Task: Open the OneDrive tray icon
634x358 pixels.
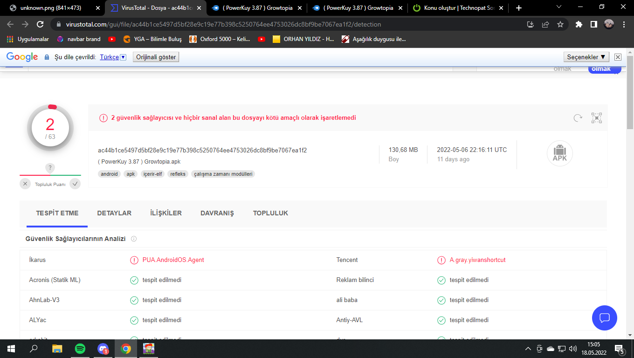Action: coord(551,349)
